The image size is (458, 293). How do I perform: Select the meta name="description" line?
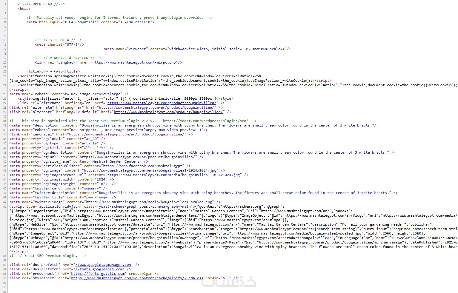pyautogui.click(x=194, y=125)
